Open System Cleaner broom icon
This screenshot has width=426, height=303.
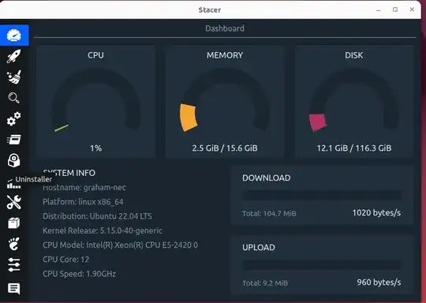(x=14, y=77)
